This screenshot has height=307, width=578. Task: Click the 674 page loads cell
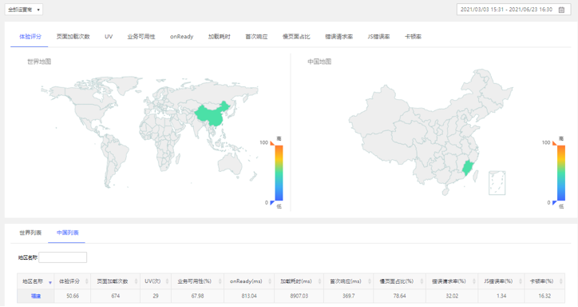pyautogui.click(x=116, y=296)
